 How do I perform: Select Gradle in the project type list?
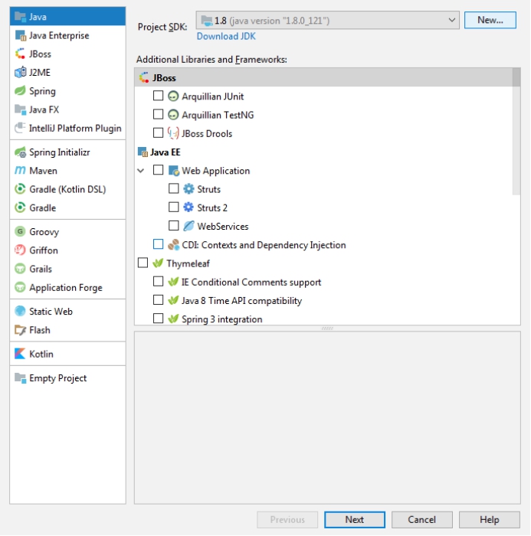[x=67, y=208]
